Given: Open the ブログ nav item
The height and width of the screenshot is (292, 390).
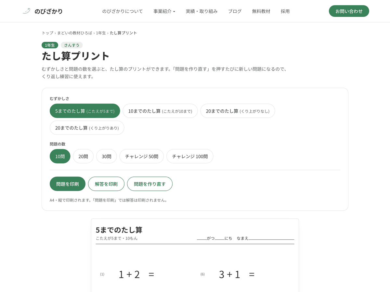Looking at the screenshot, I should click(x=235, y=11).
